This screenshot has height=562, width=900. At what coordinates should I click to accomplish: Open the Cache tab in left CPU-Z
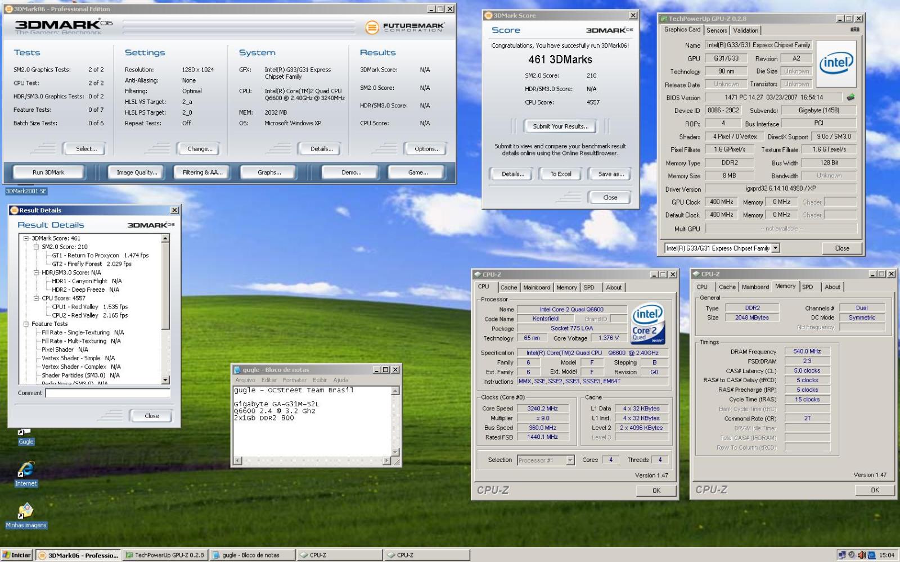tap(508, 287)
